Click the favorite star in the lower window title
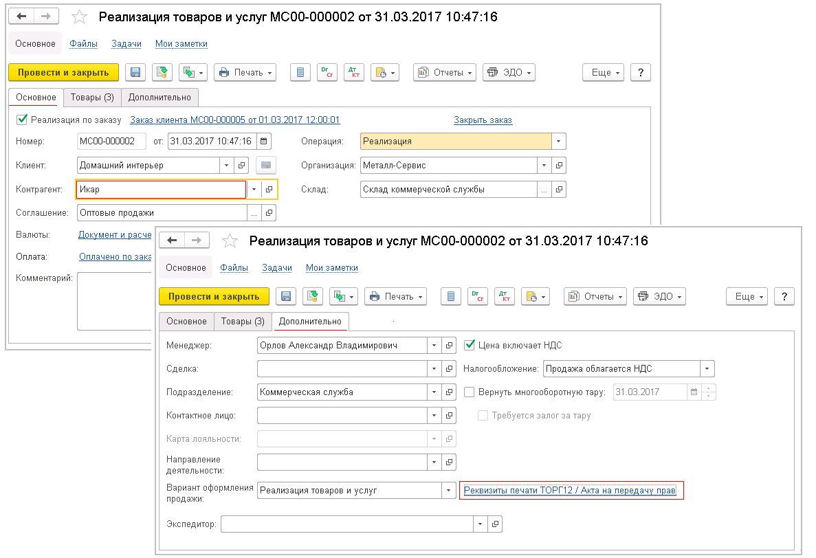 pos(230,241)
